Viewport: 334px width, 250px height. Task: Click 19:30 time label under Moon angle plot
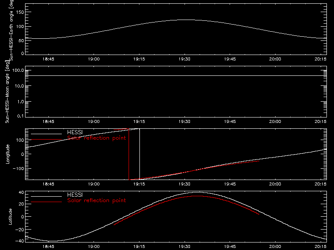click(x=185, y=122)
